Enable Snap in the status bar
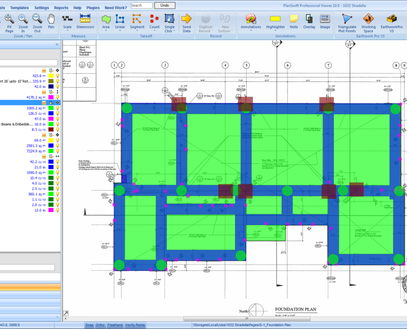The image size is (407, 329). pos(89,325)
